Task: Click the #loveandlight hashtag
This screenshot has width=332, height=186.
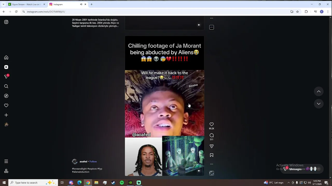Action: [x=79, y=169]
